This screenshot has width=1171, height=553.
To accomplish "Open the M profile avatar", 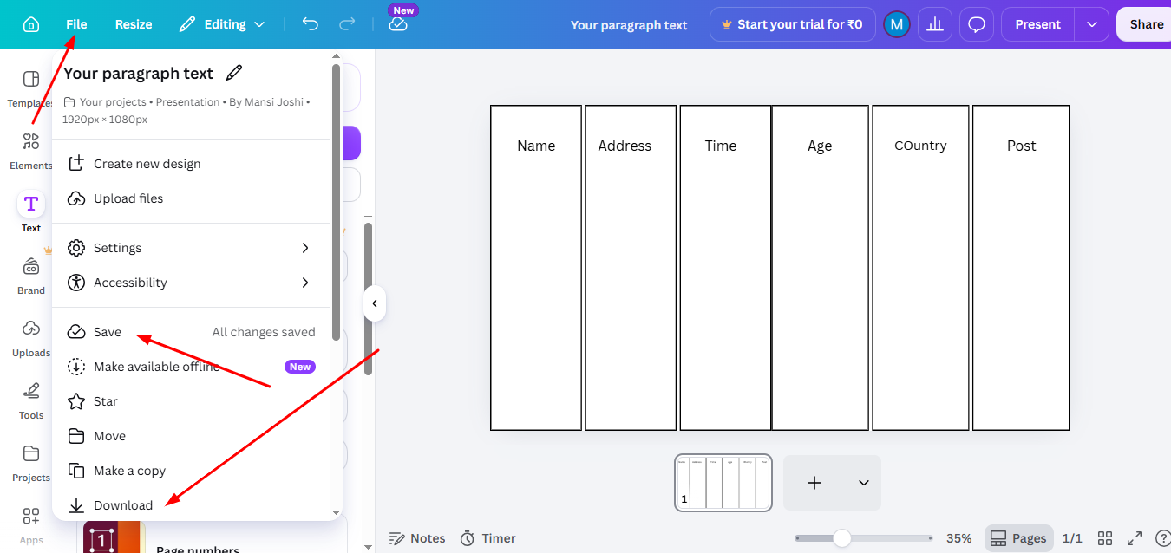I will click(896, 24).
